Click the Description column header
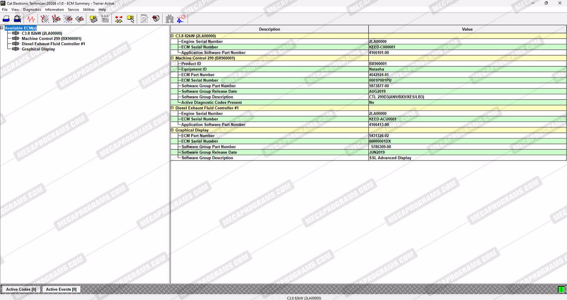 pyautogui.click(x=269, y=29)
